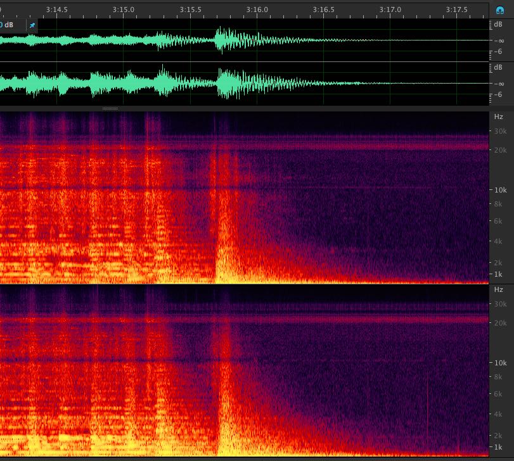Click the 3:16.5 marker in the timeline
This screenshot has height=461, width=514.
[324, 9]
